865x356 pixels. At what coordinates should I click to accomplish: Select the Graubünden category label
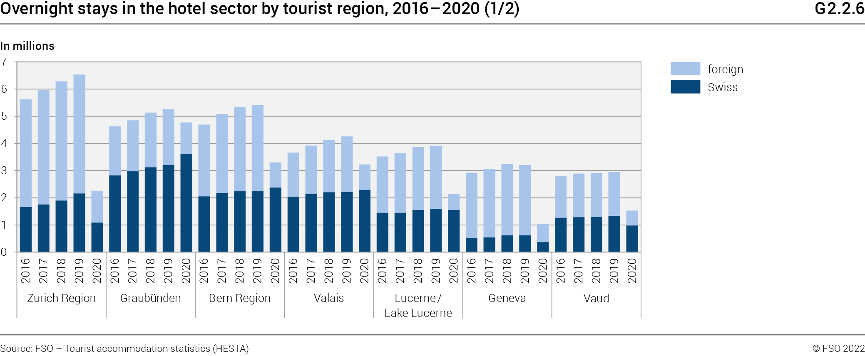150,298
